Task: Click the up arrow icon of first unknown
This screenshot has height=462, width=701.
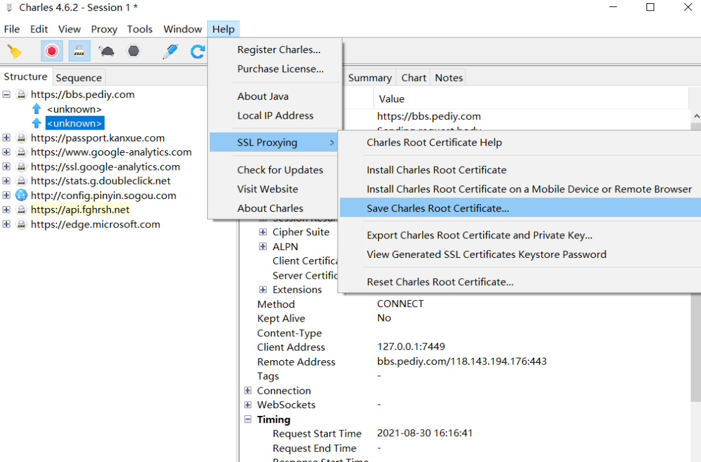Action: point(36,109)
